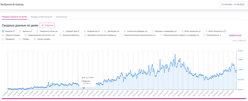Screen dimensions: 248x101
Task: Click the Выбрать все link
Action: pos(235,35)
